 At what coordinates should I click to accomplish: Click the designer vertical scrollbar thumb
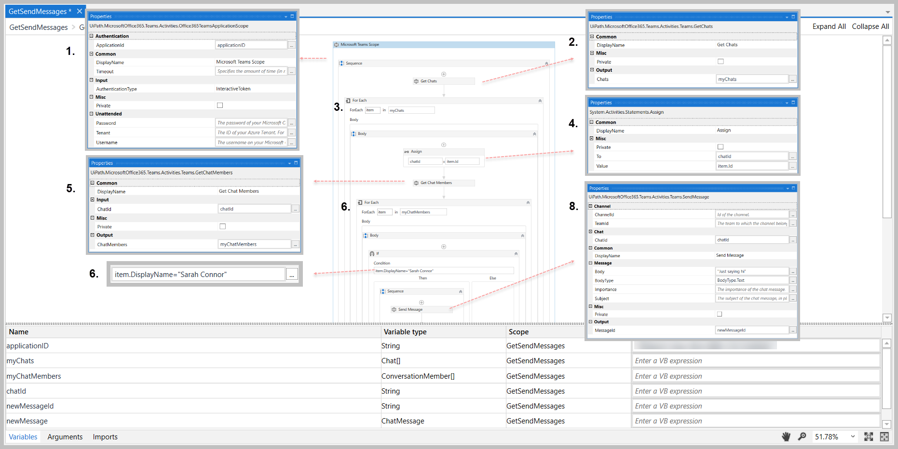click(887, 132)
